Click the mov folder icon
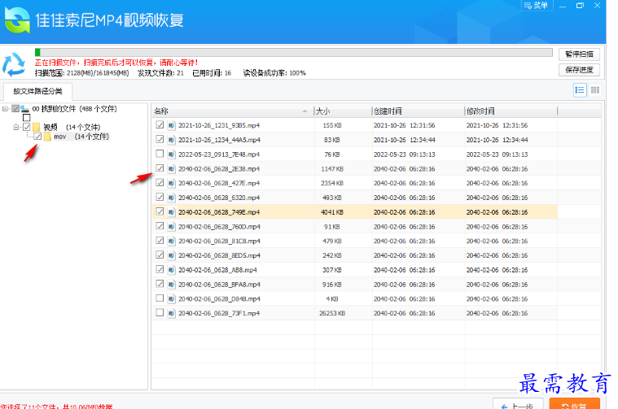618x409 pixels. [47, 137]
